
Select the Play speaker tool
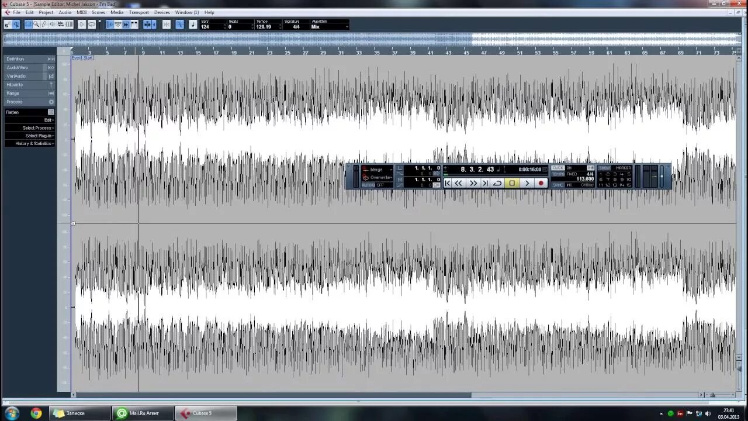pyautogui.click(x=53, y=25)
